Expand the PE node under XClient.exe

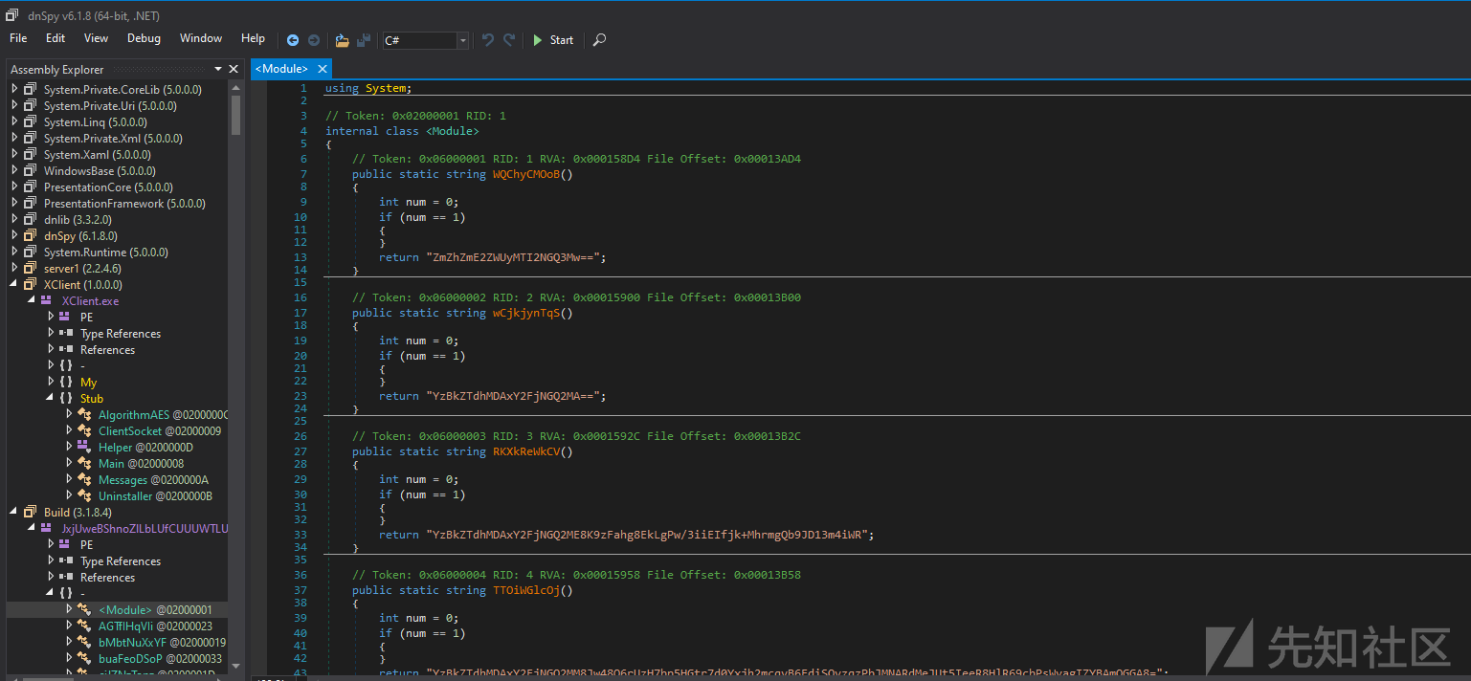point(51,318)
